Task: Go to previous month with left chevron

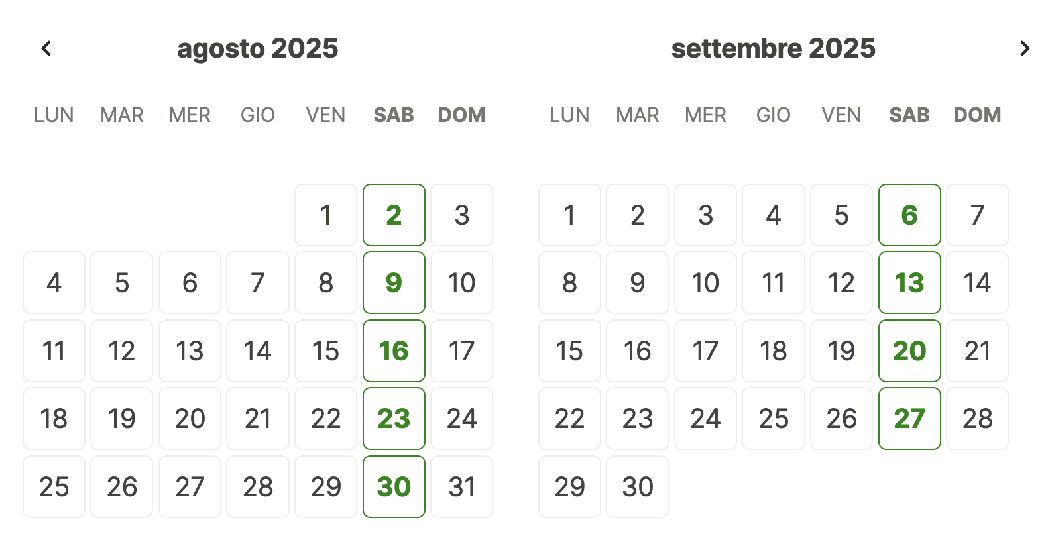Action: click(46, 48)
